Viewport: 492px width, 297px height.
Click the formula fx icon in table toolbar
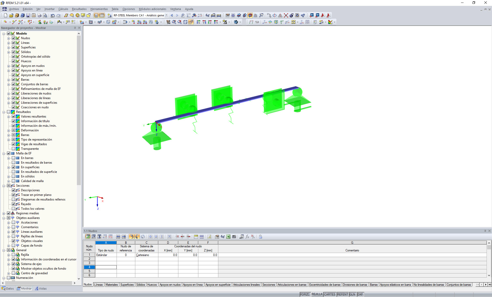(247, 237)
